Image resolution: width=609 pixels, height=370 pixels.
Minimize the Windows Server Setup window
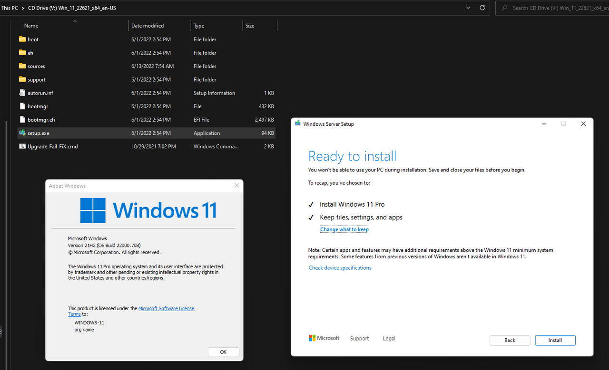[544, 124]
